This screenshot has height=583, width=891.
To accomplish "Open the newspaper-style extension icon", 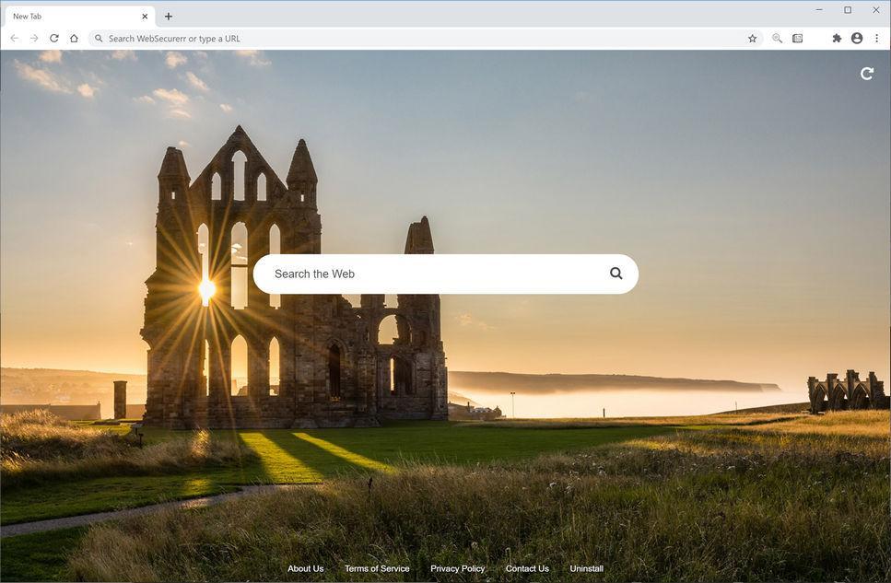I will point(797,38).
